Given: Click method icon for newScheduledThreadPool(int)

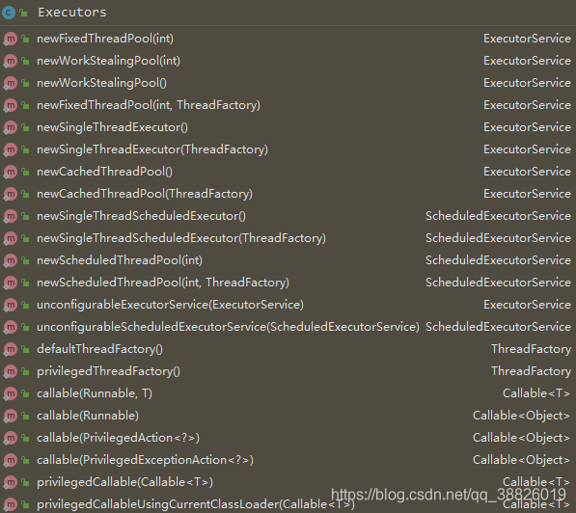Looking at the screenshot, I should click(11, 260).
